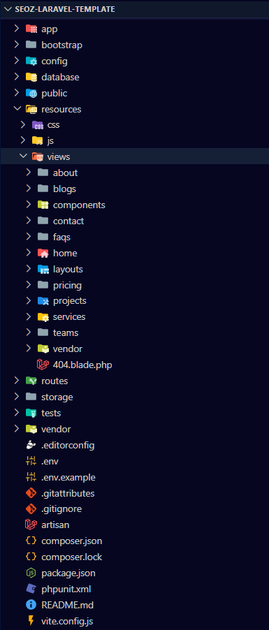The width and height of the screenshot is (269, 630).
Task: Click the home folder house icon
Action: (x=43, y=253)
